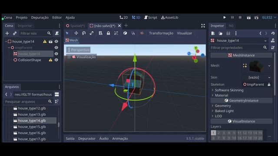
Task: Create a new resource in Inspector
Action: 213,33
